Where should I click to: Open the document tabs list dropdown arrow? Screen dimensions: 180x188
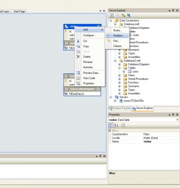pos(100,11)
